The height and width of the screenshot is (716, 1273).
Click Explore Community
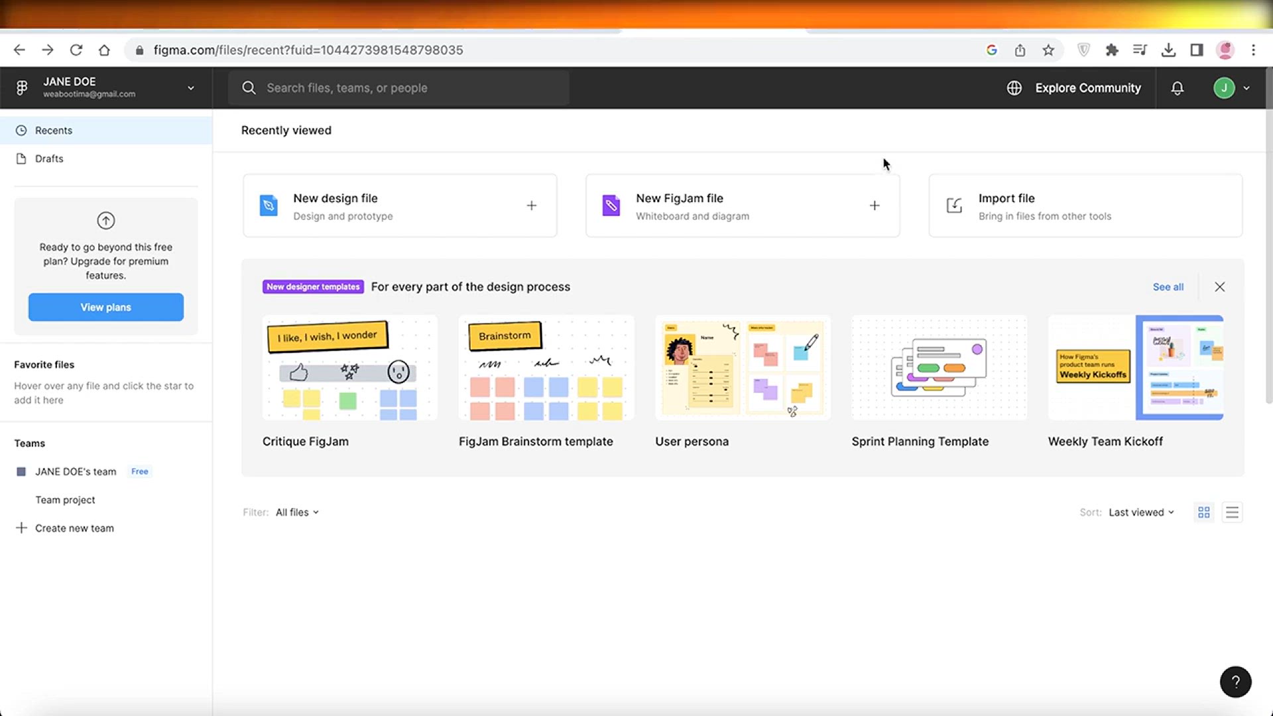tap(1088, 88)
